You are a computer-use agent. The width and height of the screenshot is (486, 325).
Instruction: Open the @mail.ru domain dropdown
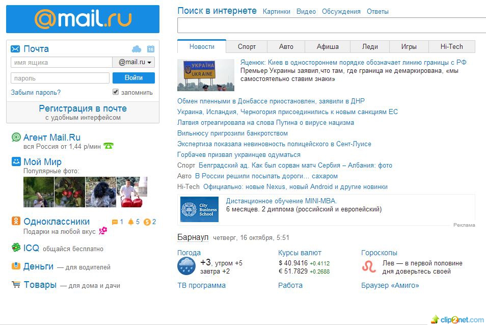tap(133, 62)
